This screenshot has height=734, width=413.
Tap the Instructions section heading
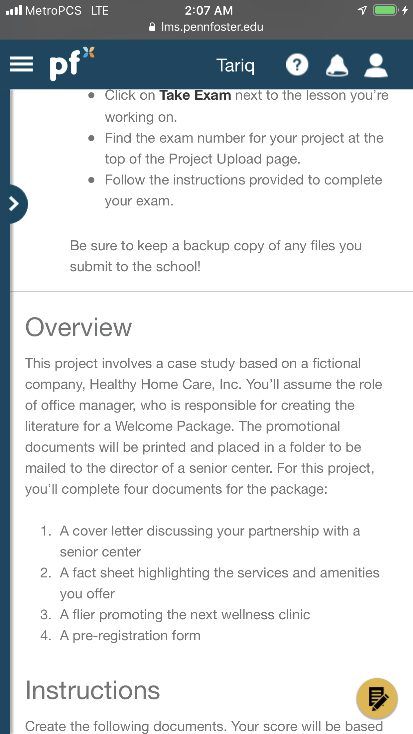[x=93, y=690]
